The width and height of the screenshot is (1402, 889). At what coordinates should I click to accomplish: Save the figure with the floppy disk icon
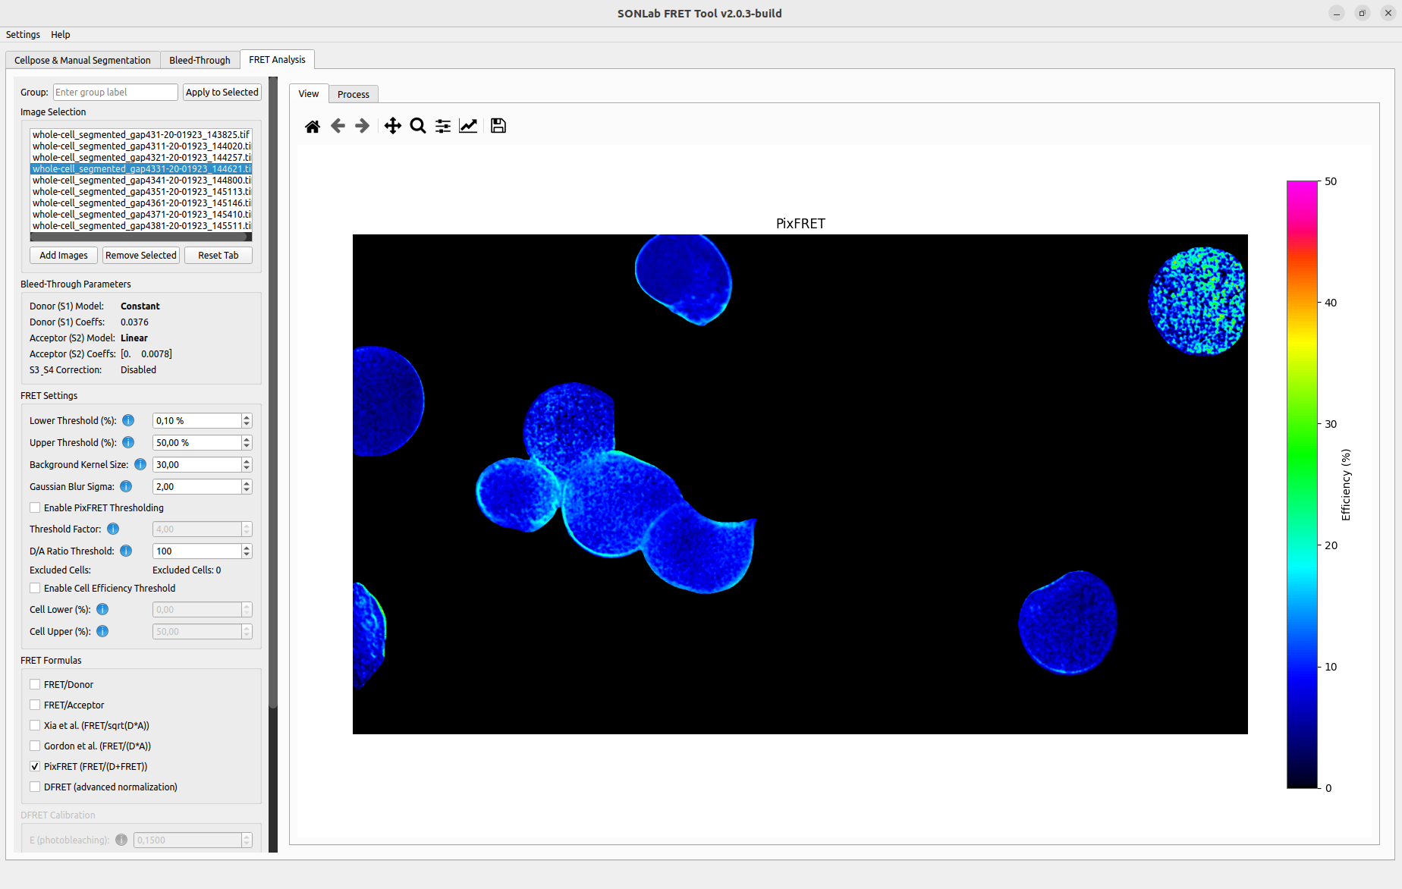(x=498, y=126)
